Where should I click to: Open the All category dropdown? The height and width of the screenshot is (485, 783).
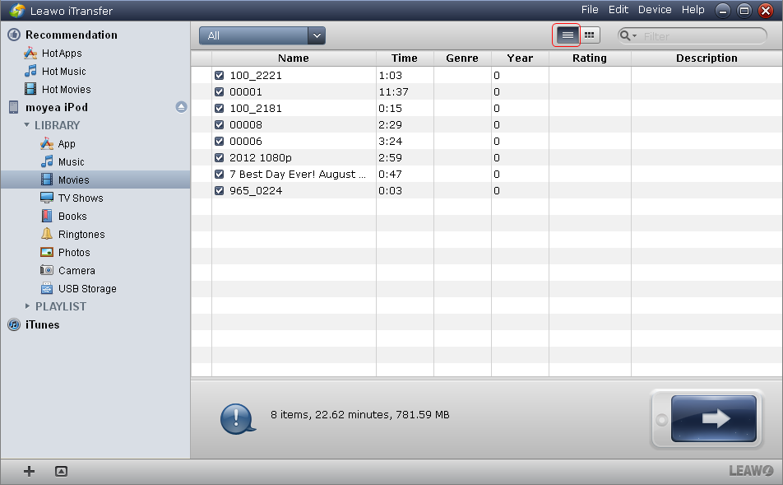(x=262, y=35)
